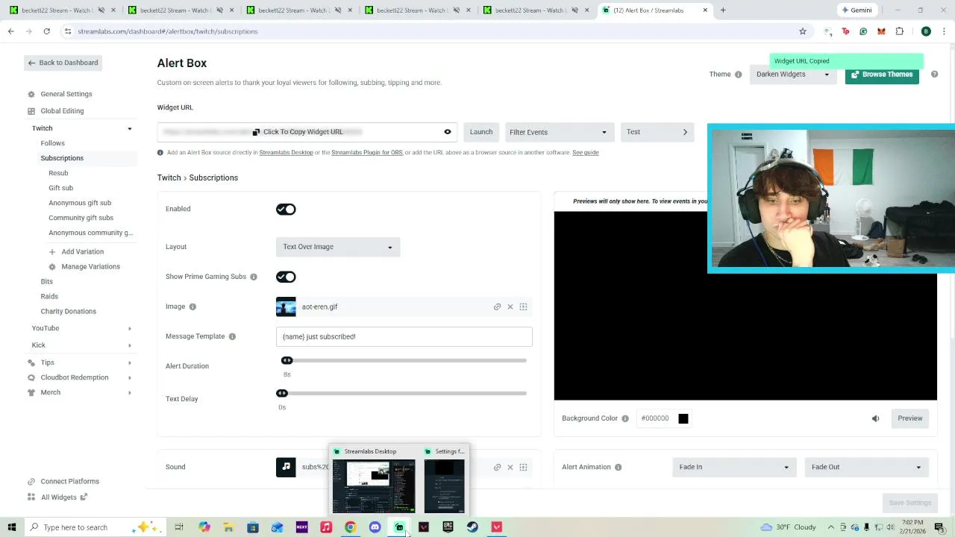Screen dimensions: 955x537
Task: Open the Chrome extensions puzzle menu
Action: [899, 31]
